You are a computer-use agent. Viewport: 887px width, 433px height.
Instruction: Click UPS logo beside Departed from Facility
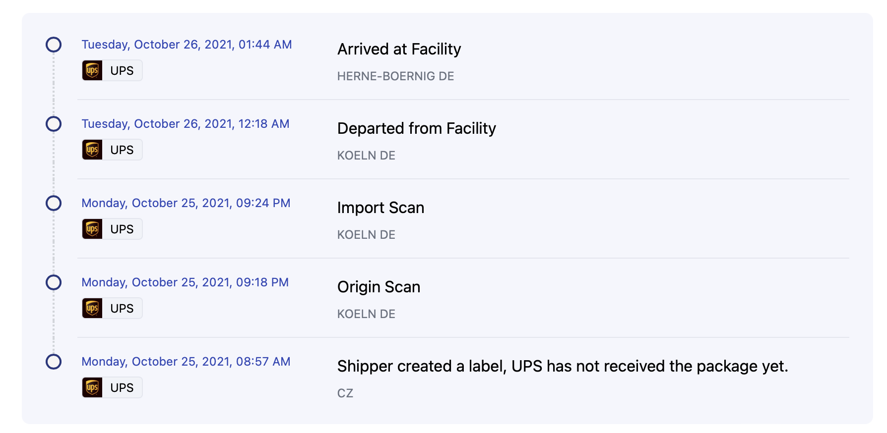(92, 150)
